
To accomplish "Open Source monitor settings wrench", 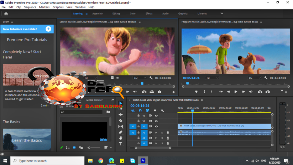I will (151, 78).
